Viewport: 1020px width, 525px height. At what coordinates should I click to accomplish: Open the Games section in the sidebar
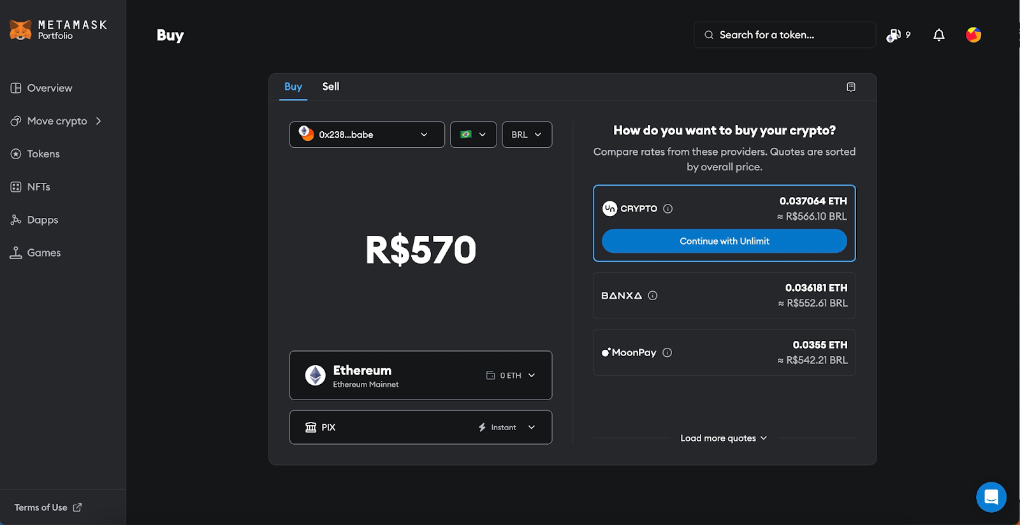pyautogui.click(x=43, y=252)
